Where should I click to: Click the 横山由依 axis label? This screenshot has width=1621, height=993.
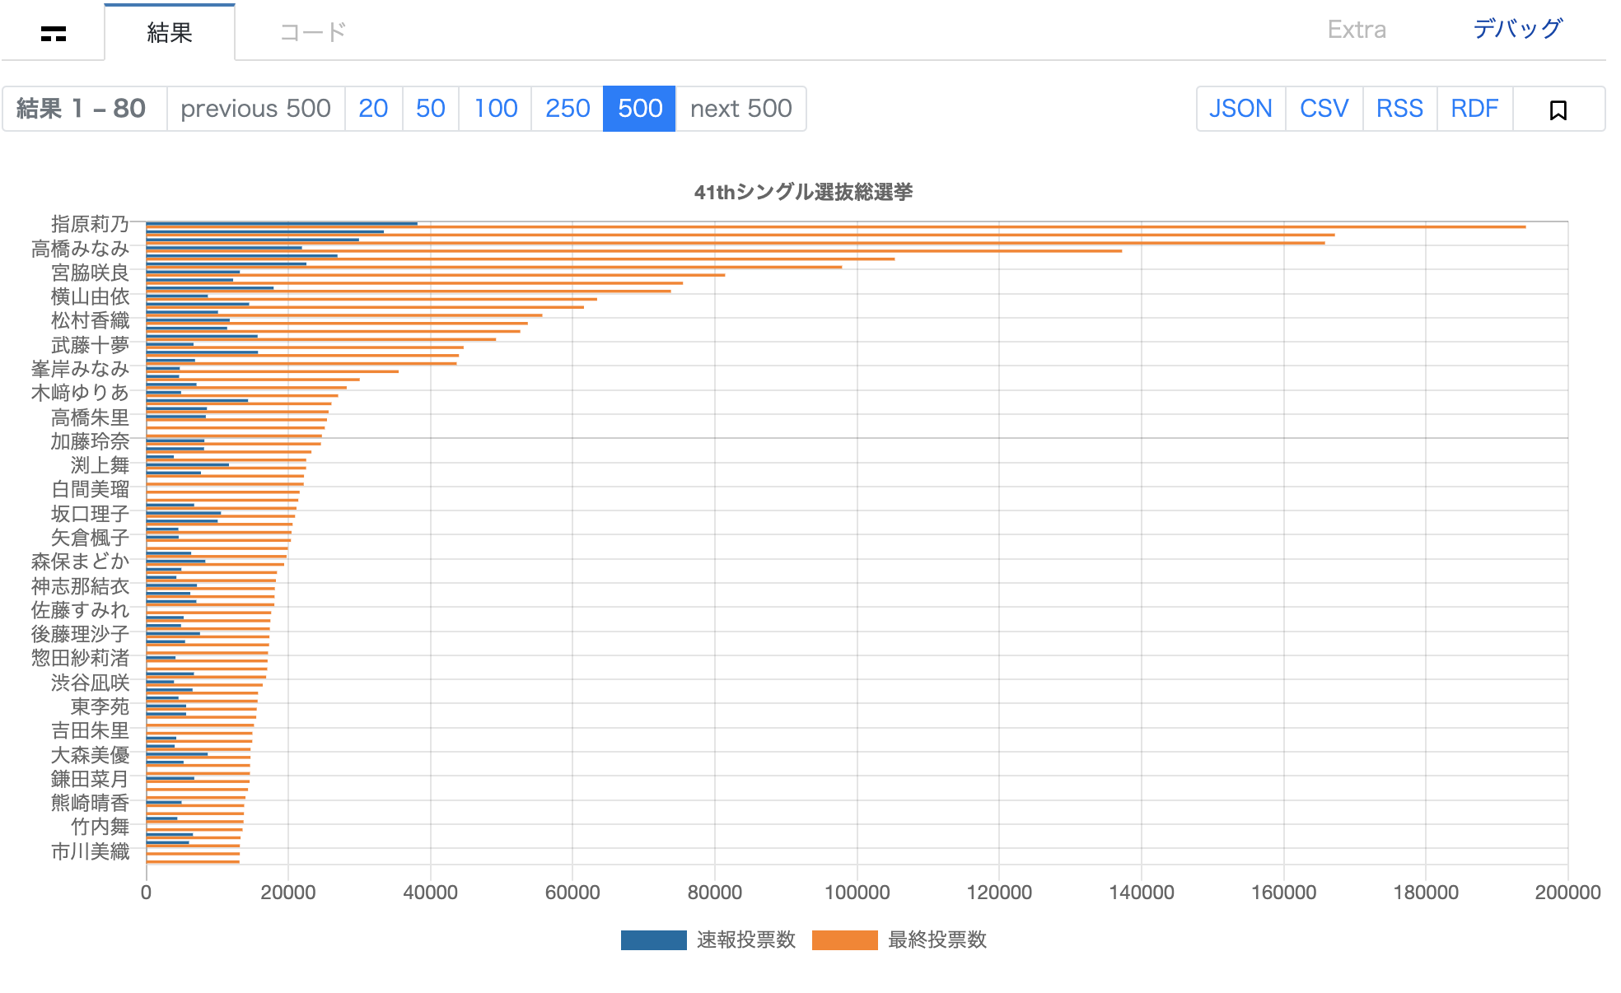91,296
